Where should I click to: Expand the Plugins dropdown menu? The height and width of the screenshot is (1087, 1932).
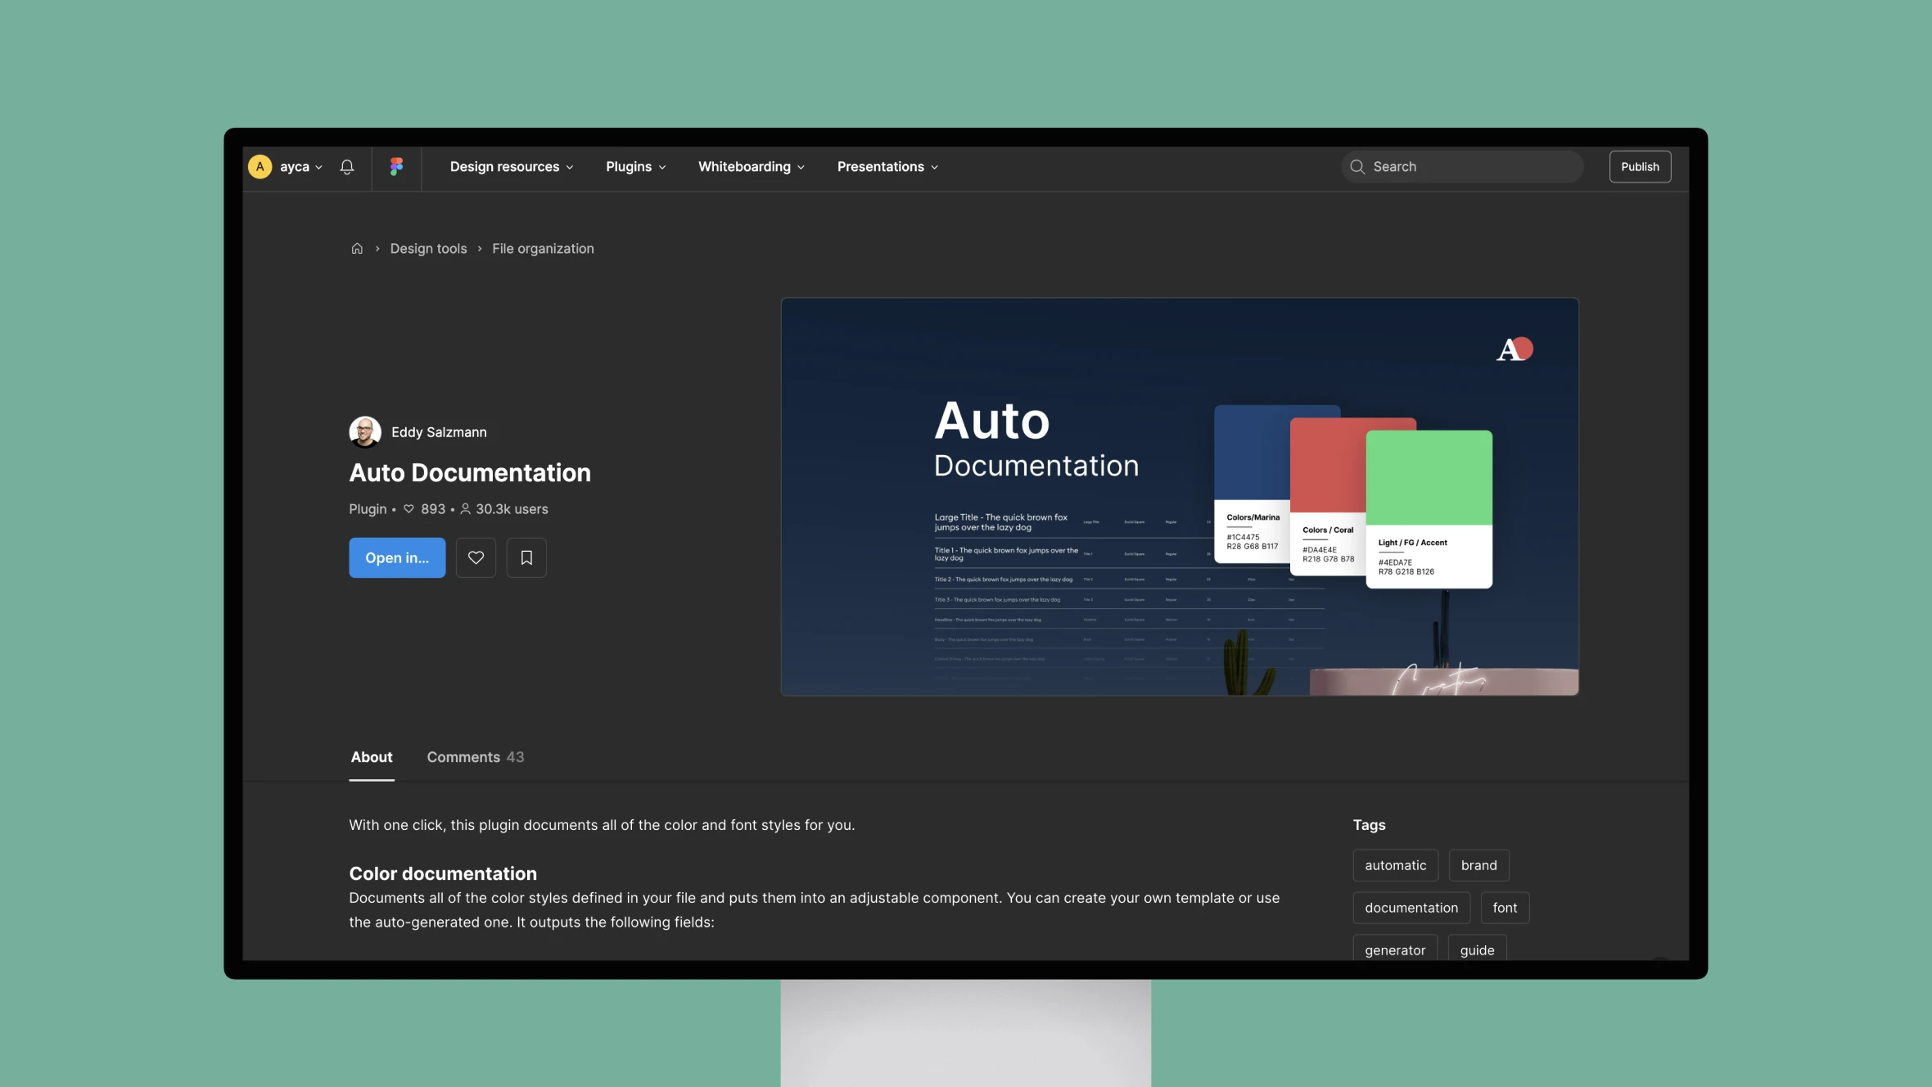(635, 166)
